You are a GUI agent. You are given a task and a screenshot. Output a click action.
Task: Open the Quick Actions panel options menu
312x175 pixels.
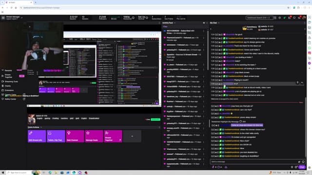point(159,127)
